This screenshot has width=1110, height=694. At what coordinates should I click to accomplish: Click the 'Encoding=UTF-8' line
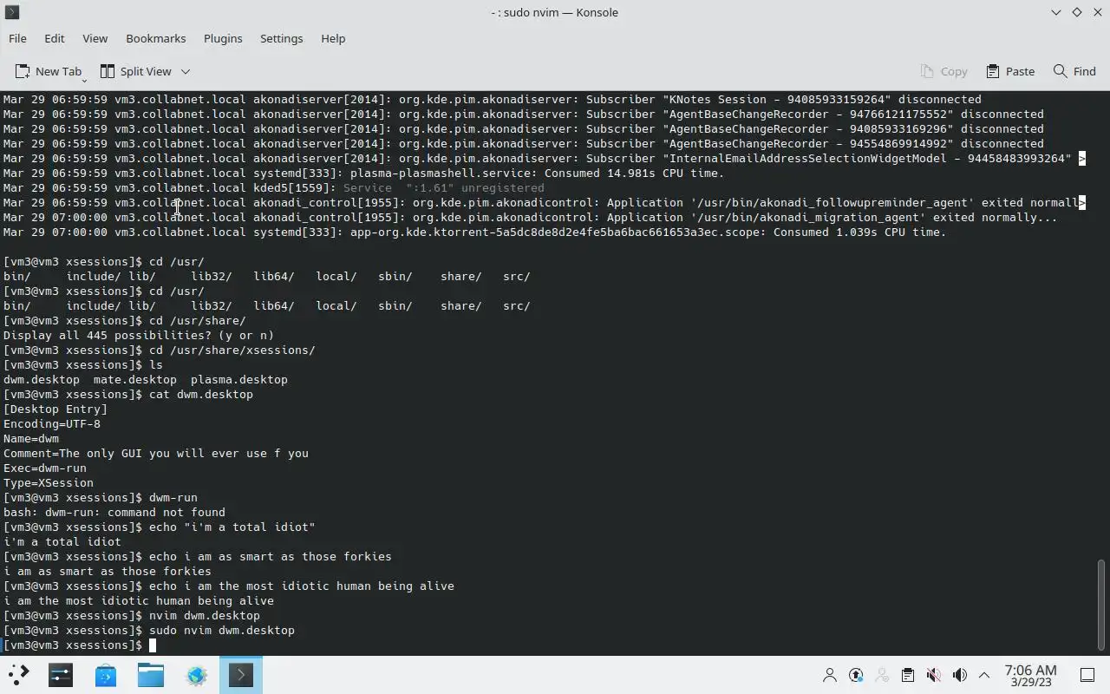pos(52,424)
